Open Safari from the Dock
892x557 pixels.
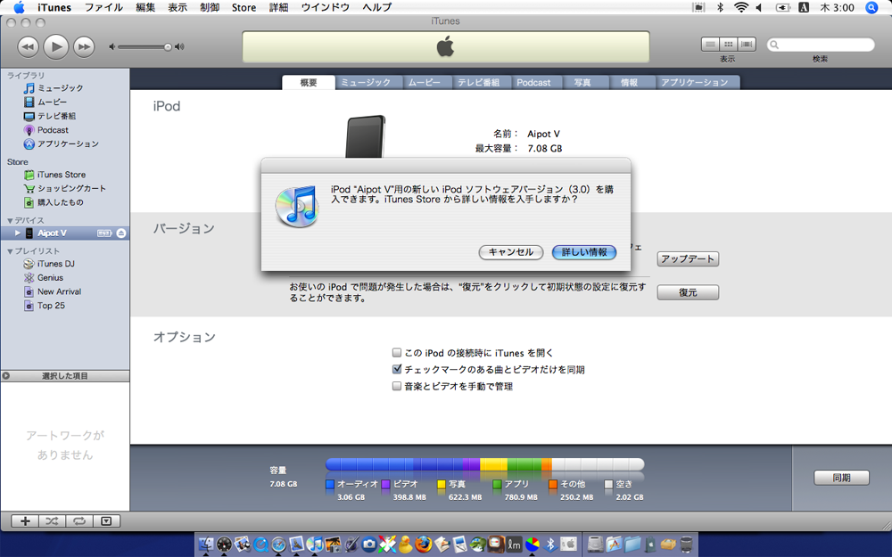coord(278,545)
